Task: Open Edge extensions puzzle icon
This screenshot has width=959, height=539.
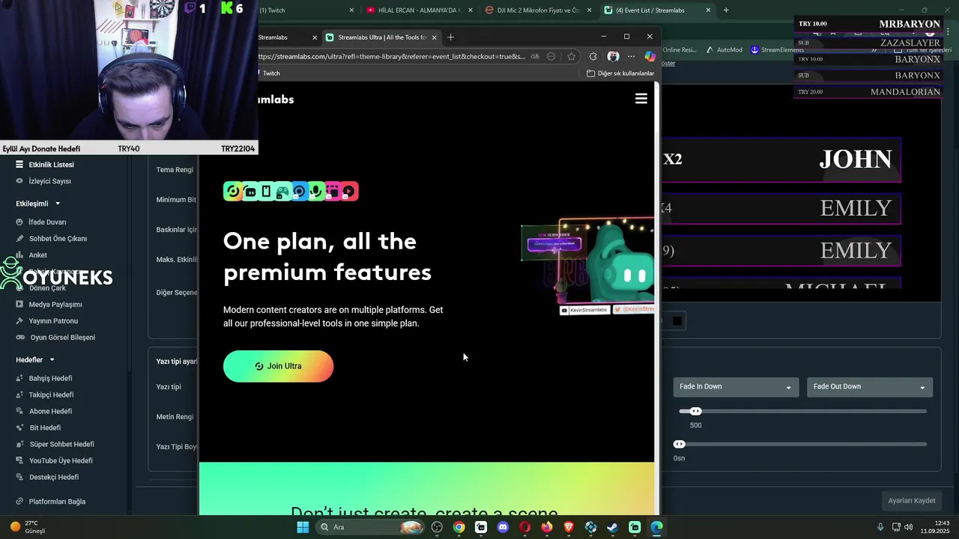Action: tap(593, 56)
